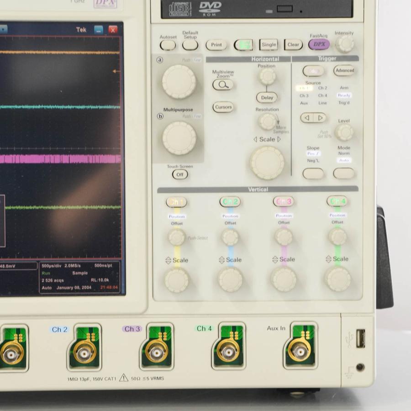Tap the left arrow of trigger Source selector
411x411 pixels.
coord(307,118)
